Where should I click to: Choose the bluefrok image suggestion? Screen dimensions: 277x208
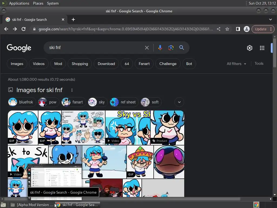pyautogui.click(x=22, y=102)
